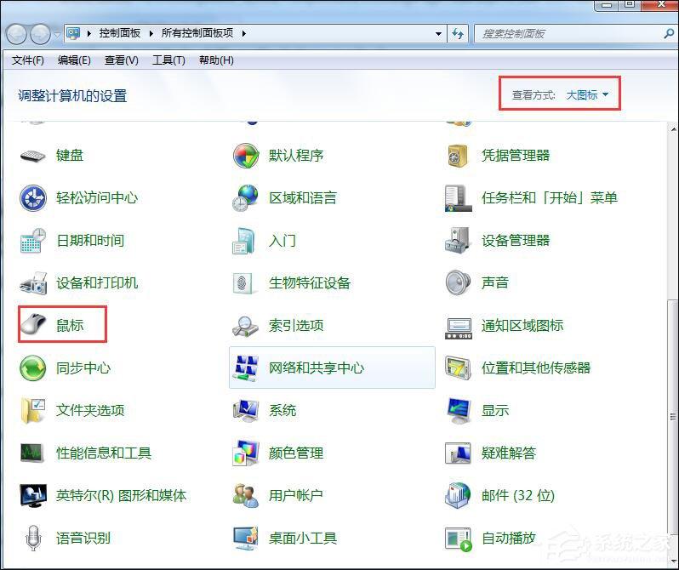
Task: Click the 所有控制面板项 breadcrumb link
Action: click(x=197, y=33)
